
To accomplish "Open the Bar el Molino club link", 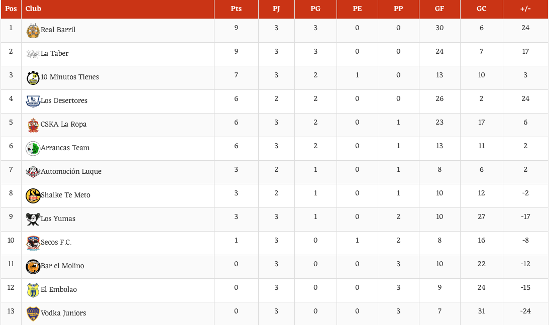I will [62, 266].
